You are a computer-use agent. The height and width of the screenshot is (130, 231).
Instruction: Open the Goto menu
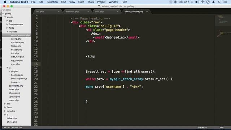click(81, 2)
